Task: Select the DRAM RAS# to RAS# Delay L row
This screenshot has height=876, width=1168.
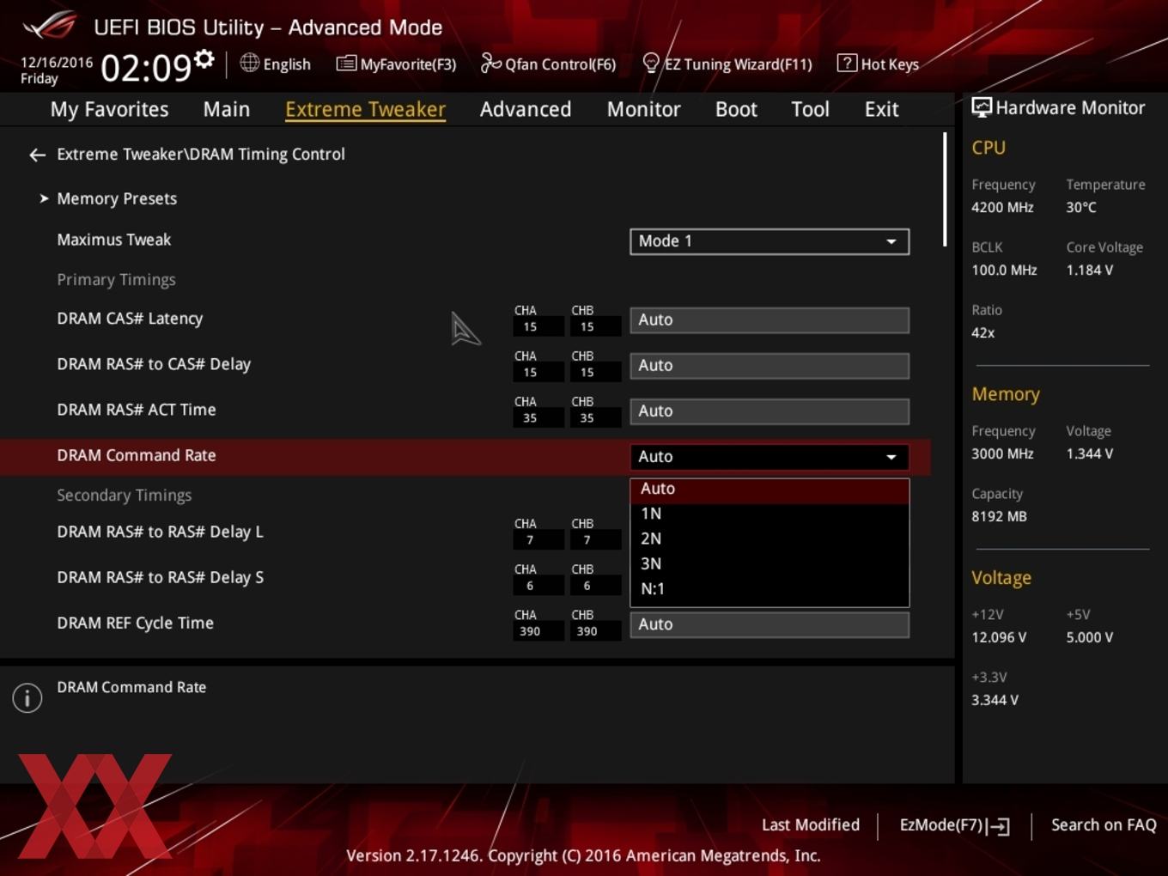Action: point(160,532)
